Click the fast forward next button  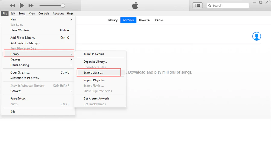pos(31,5)
